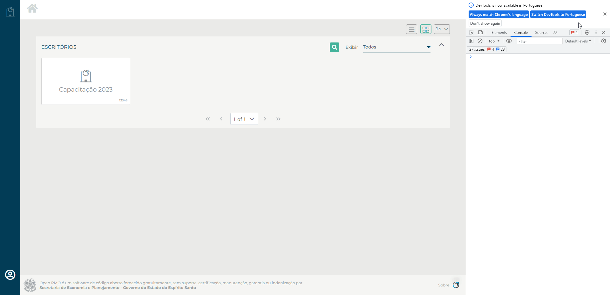Click the Open PMO home icon
610x295 pixels.
32,9
